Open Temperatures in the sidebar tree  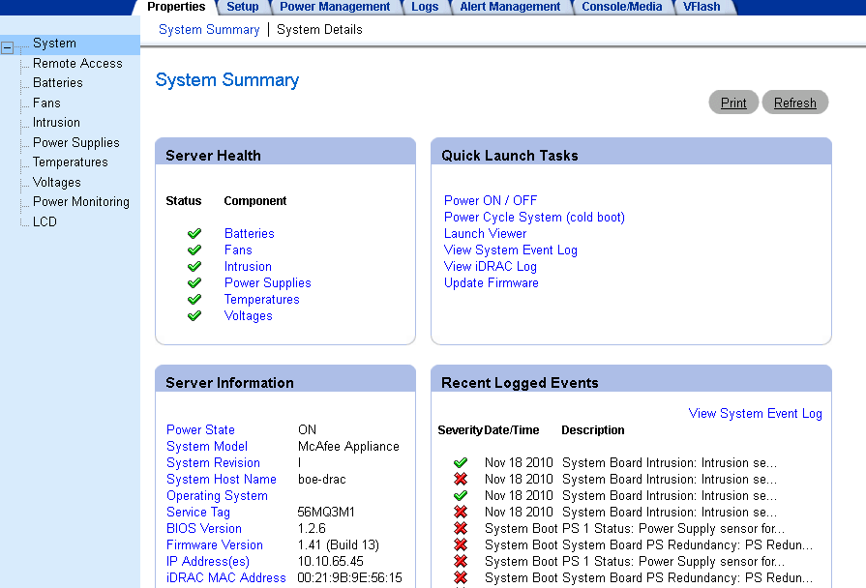point(70,162)
